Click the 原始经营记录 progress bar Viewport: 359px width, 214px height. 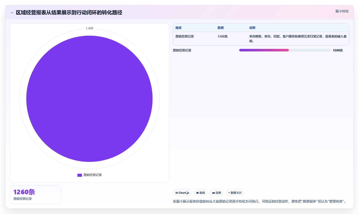point(285,50)
